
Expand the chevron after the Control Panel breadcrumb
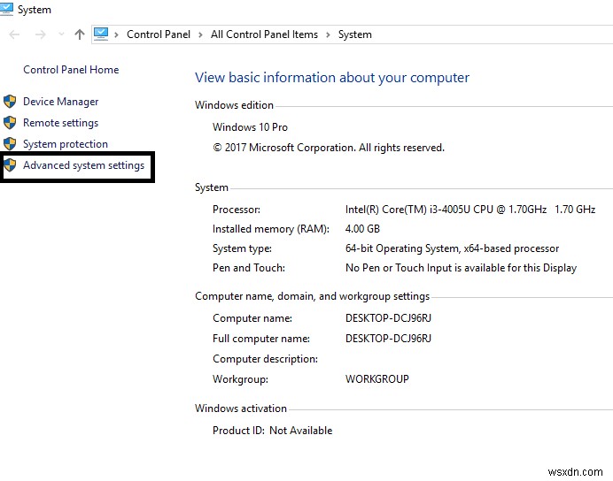tap(200, 34)
